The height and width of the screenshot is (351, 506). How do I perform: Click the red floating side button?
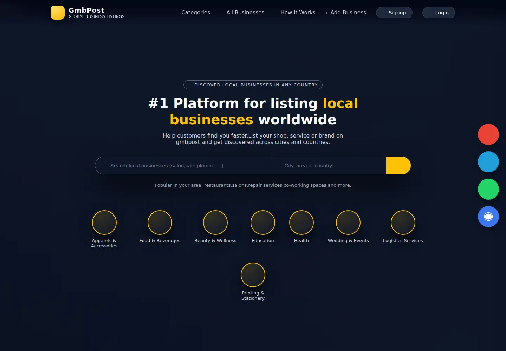[488, 134]
